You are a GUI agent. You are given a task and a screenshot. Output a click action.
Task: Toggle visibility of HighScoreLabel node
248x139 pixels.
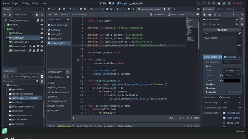(41, 42)
